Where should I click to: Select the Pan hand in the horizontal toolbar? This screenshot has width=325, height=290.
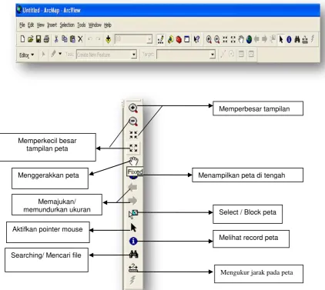pyautogui.click(x=241, y=39)
